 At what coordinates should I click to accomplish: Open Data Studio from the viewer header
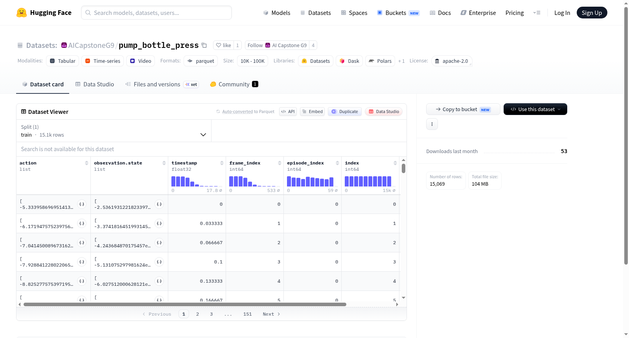pyautogui.click(x=384, y=111)
